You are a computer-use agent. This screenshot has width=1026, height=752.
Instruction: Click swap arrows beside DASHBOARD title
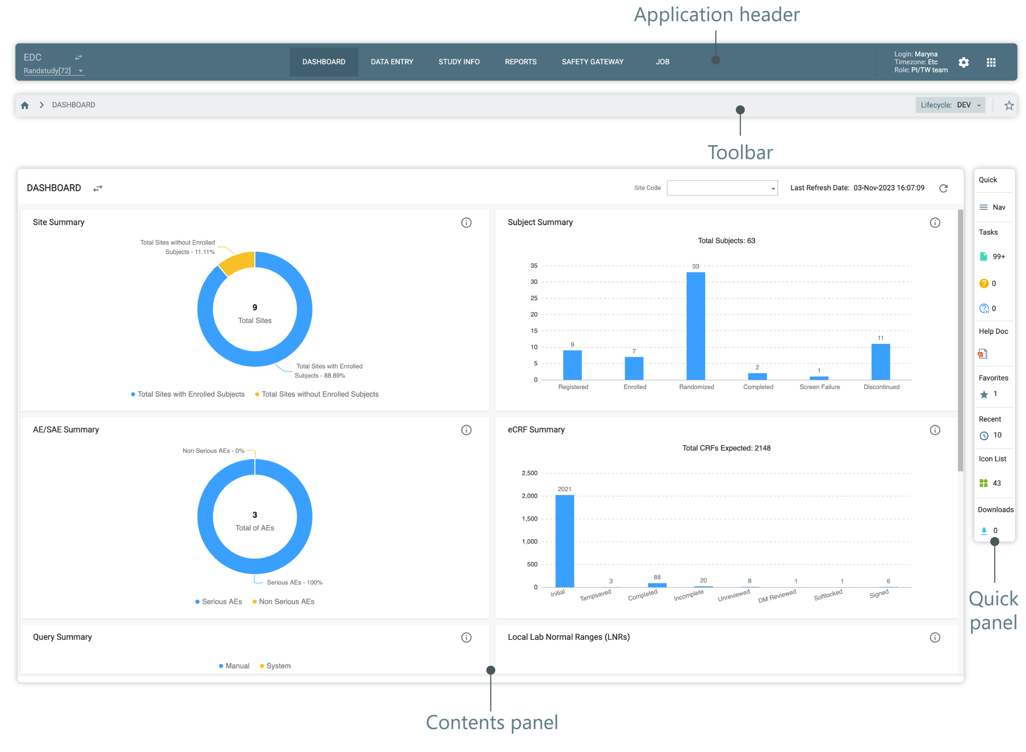(x=98, y=188)
